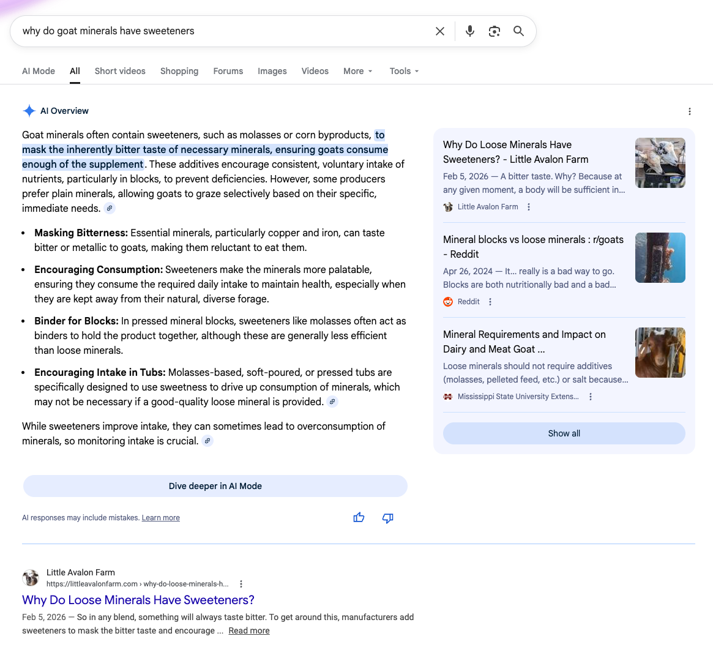Start voice search with microphone icon
The height and width of the screenshot is (647, 713).
pyautogui.click(x=469, y=31)
